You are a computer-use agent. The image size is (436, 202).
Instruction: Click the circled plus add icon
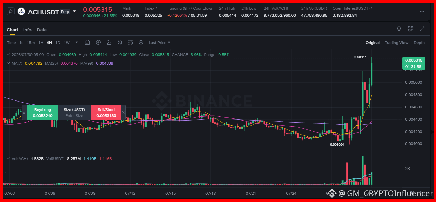click(98, 43)
